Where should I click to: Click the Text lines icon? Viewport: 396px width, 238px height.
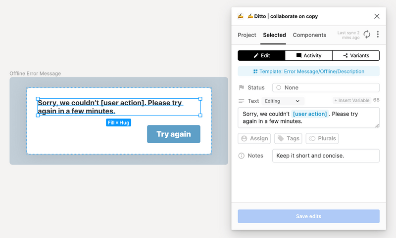tap(241, 101)
